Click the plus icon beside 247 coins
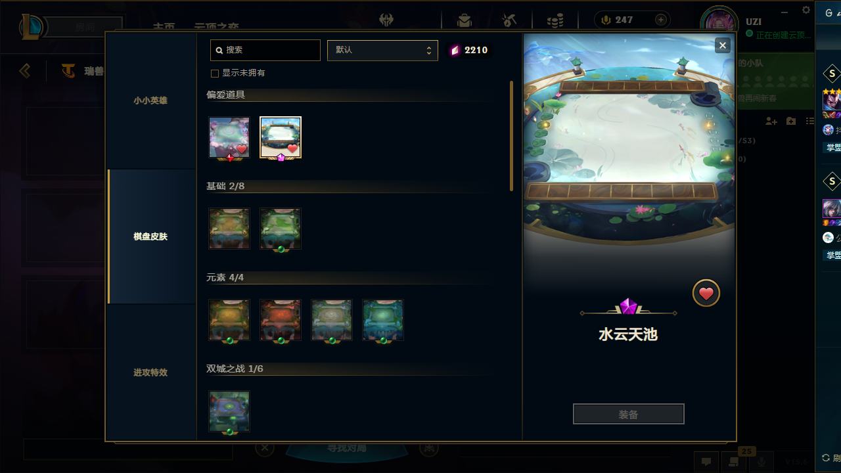841x473 pixels. (661, 20)
